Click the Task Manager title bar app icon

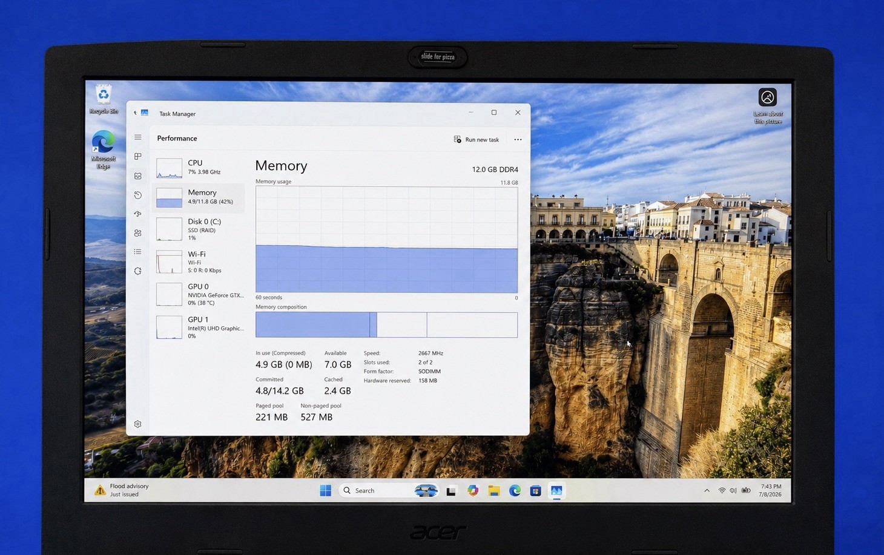tap(145, 113)
